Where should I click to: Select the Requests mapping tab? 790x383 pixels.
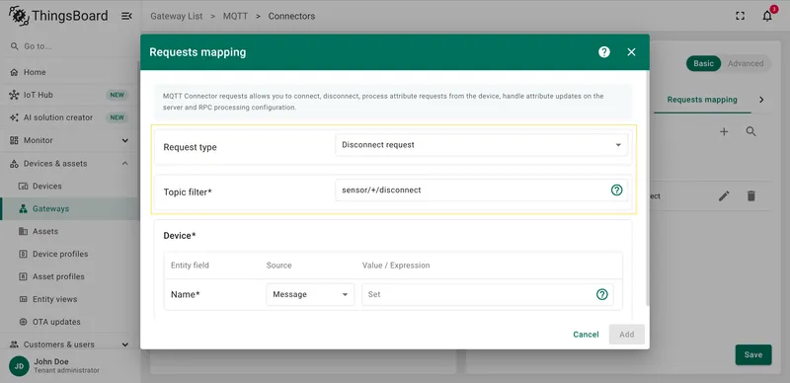click(702, 100)
